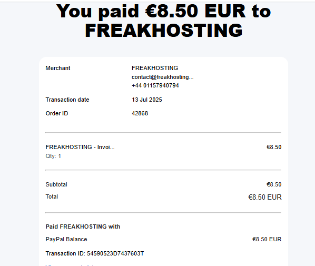Viewport: 315px width, 266px height.
Task: Click the Subtotal amount €8.50
Action: (x=274, y=184)
